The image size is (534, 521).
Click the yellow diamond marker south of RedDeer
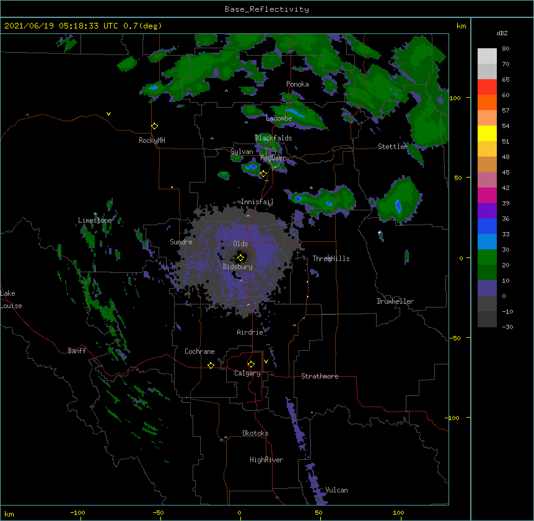(x=263, y=174)
